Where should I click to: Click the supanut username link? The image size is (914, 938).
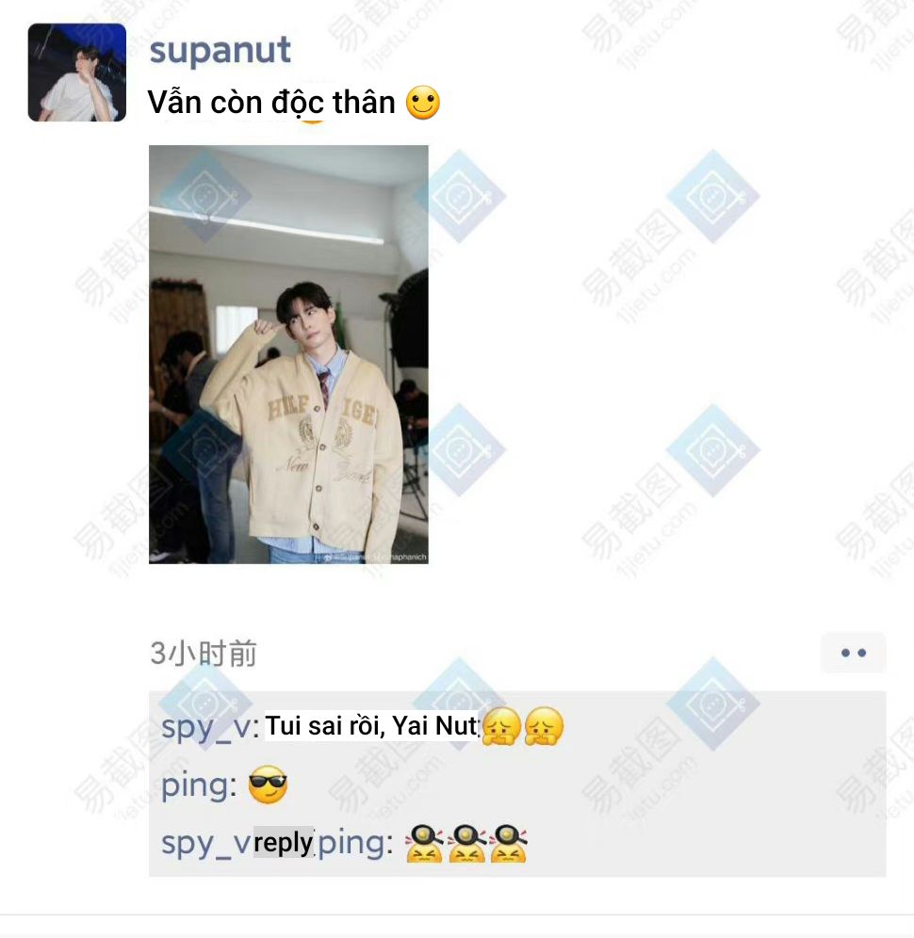click(x=220, y=50)
